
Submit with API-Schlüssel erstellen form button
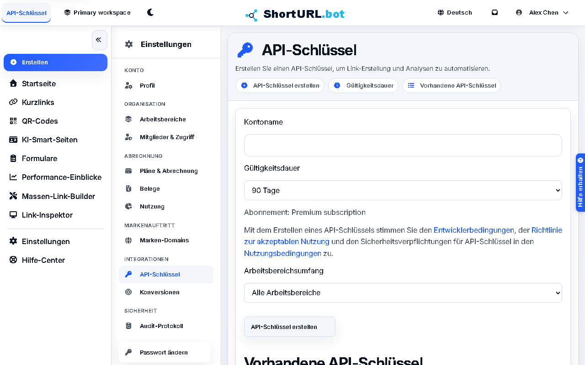click(x=290, y=327)
